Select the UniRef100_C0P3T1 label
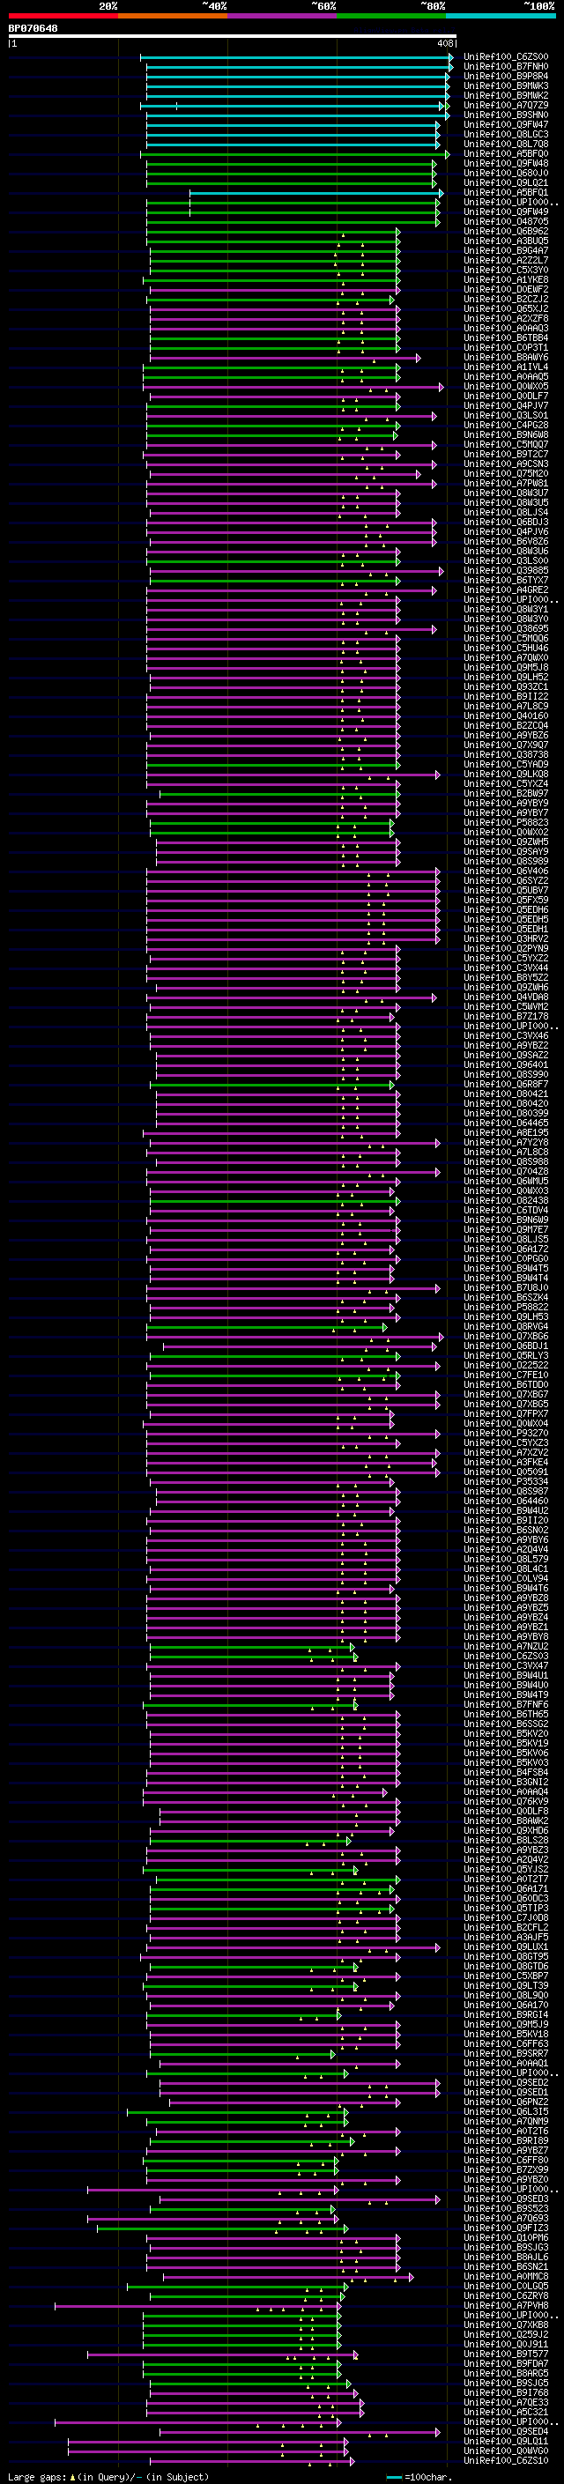This screenshot has height=2484, width=564. tap(506, 347)
